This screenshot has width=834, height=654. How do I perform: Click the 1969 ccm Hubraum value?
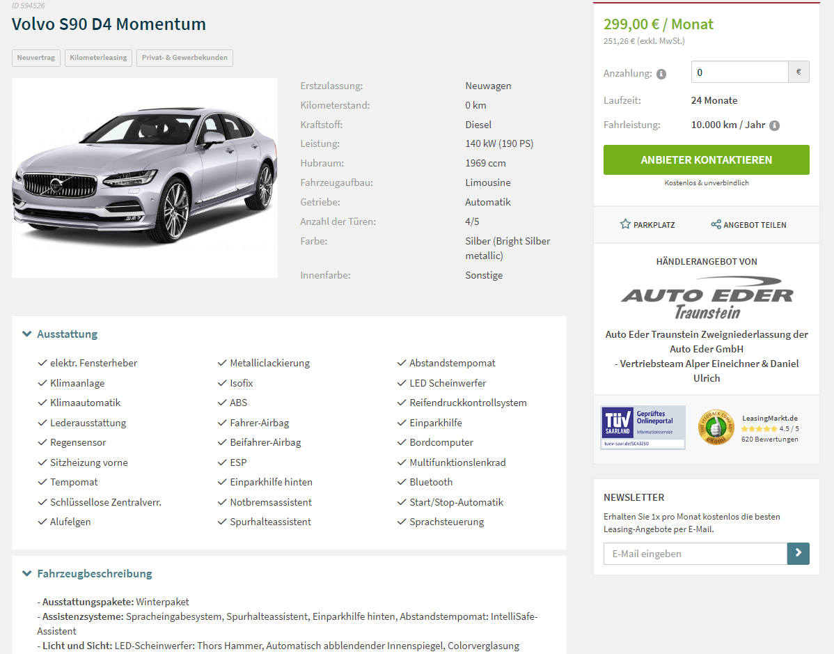click(x=486, y=164)
